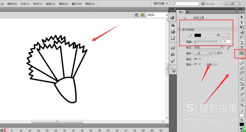This screenshot has height=132, width=246.
Task: Select the Eyedropper tool
Action: (x=242, y=89)
